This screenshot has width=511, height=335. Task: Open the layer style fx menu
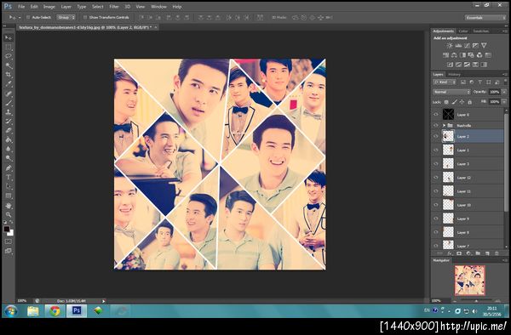[x=450, y=253]
